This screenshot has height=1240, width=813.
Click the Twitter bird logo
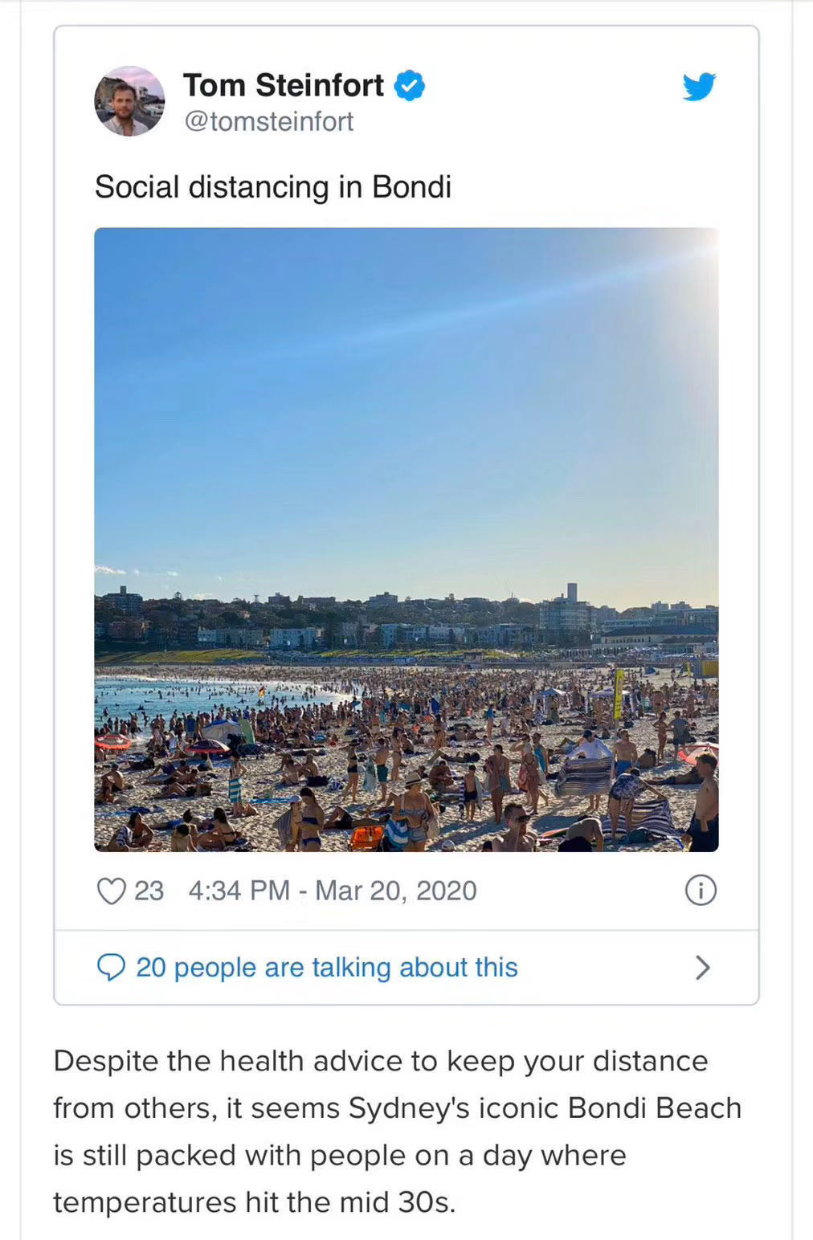tap(699, 87)
